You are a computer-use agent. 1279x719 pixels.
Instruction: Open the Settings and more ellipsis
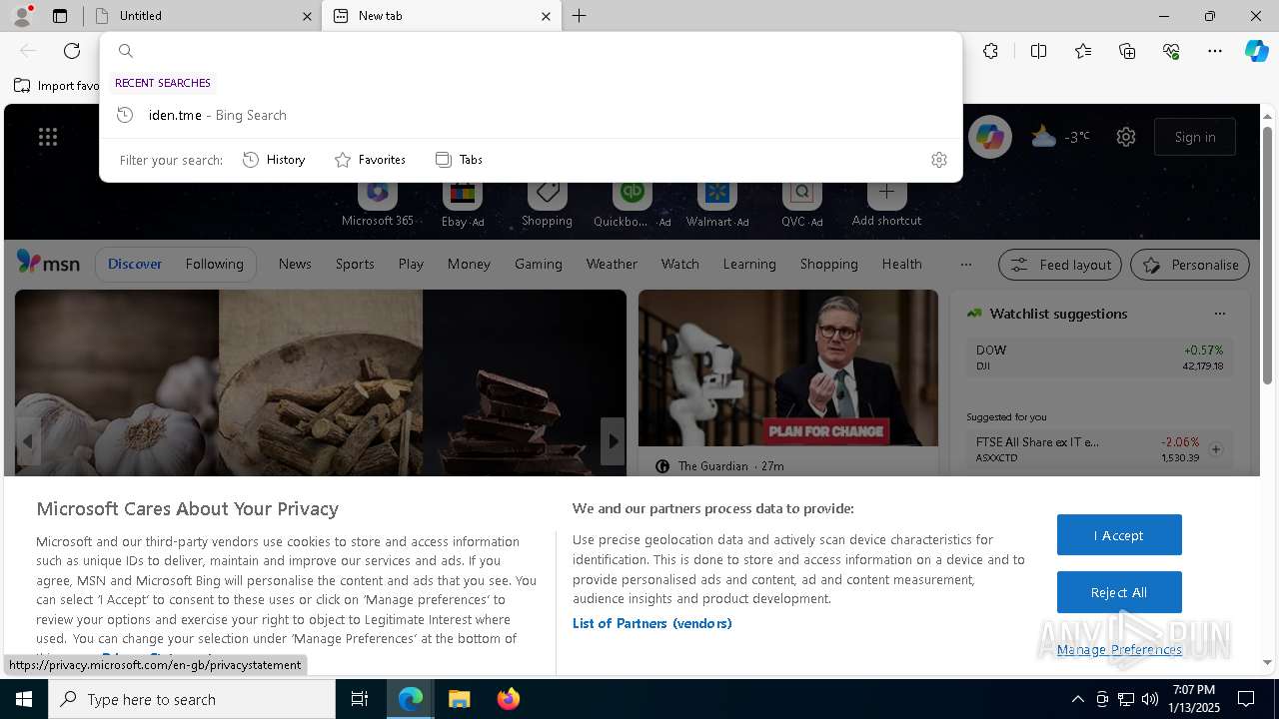pyautogui.click(x=1215, y=51)
